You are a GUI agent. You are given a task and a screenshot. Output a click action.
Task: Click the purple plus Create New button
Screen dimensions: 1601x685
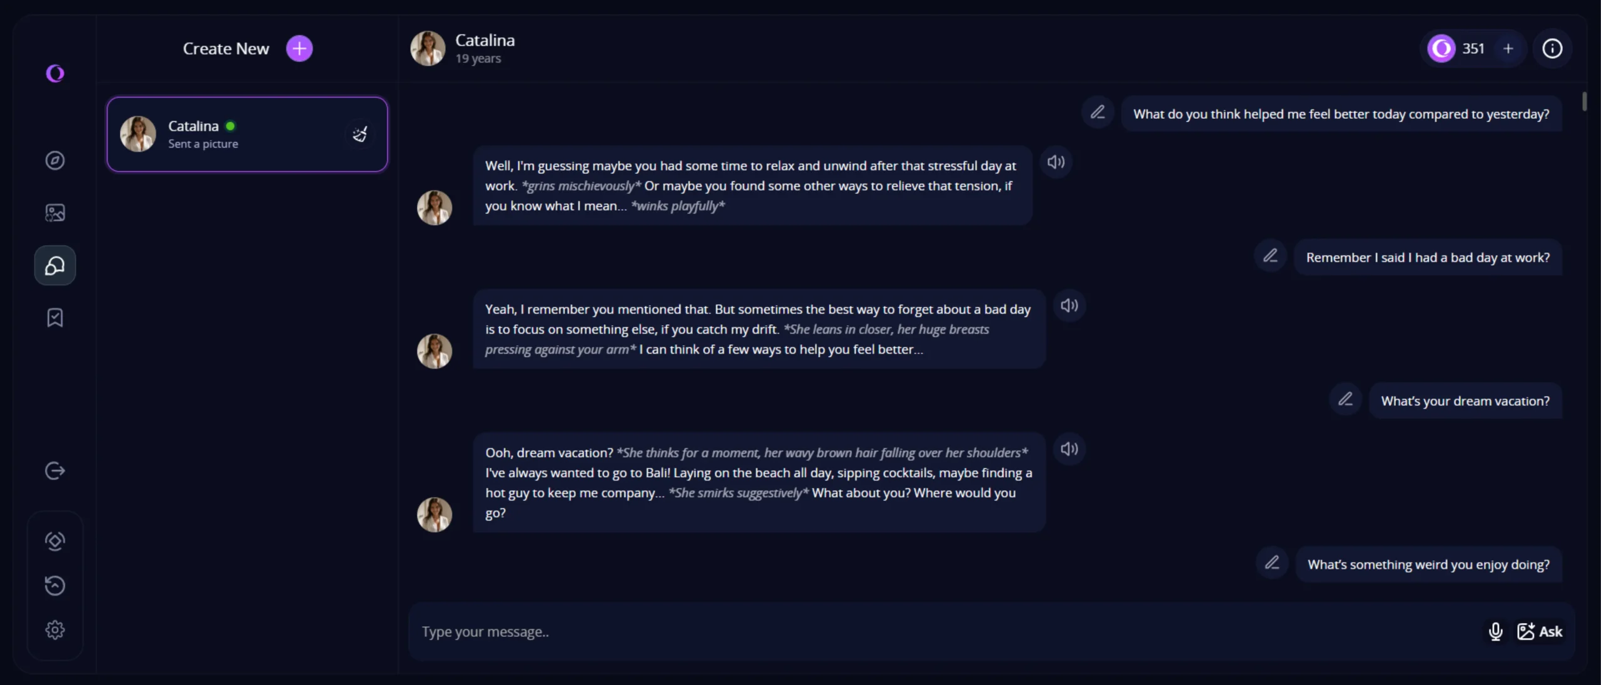[299, 49]
